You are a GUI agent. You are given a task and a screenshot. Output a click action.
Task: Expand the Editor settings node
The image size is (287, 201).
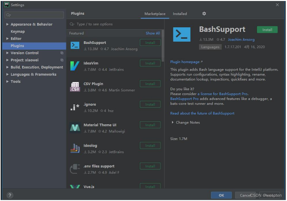point(7,38)
